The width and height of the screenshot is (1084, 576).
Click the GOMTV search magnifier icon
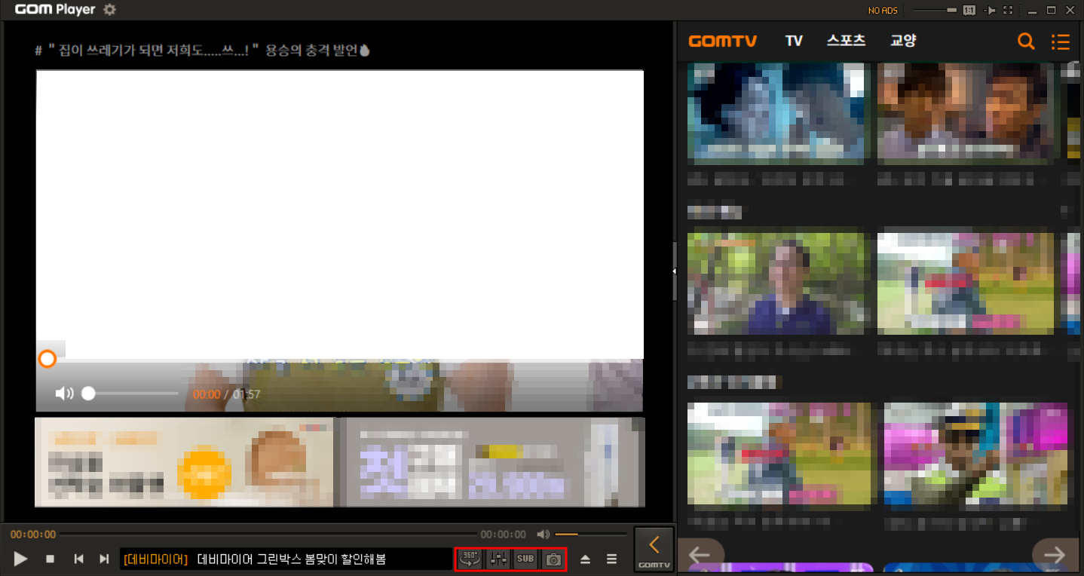(x=1026, y=41)
